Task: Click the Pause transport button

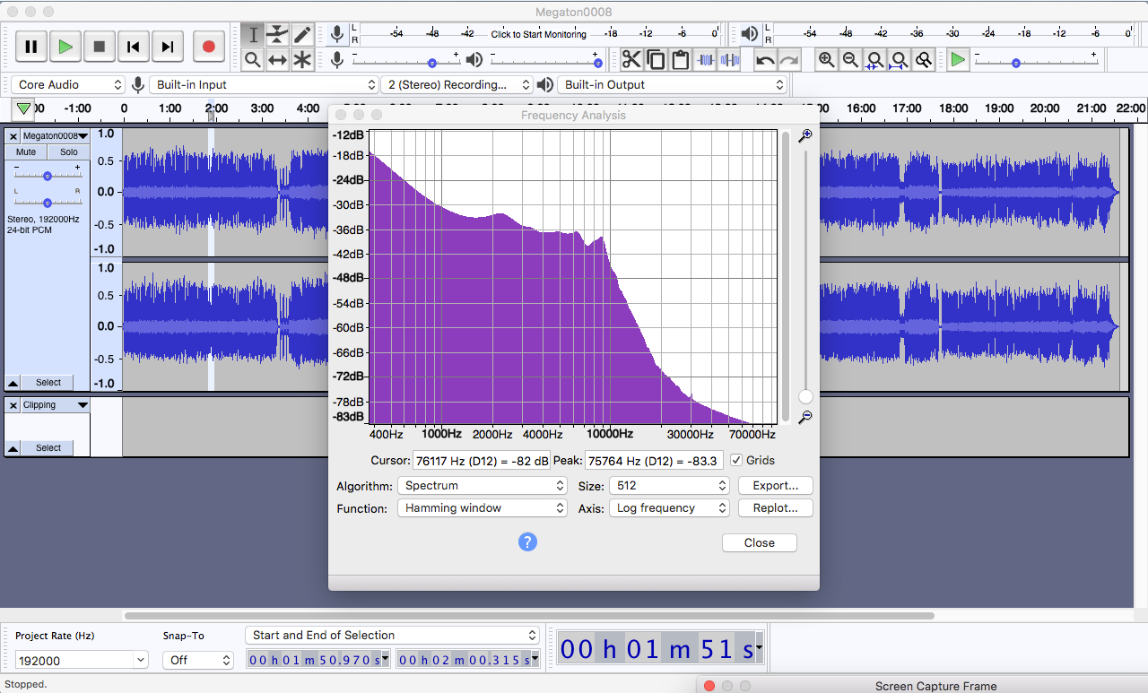Action: 31,47
